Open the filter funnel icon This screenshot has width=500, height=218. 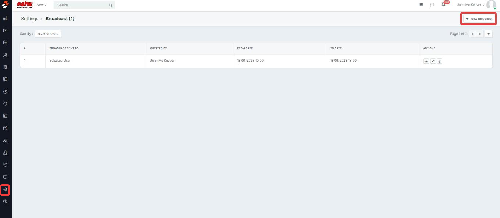coord(489,34)
